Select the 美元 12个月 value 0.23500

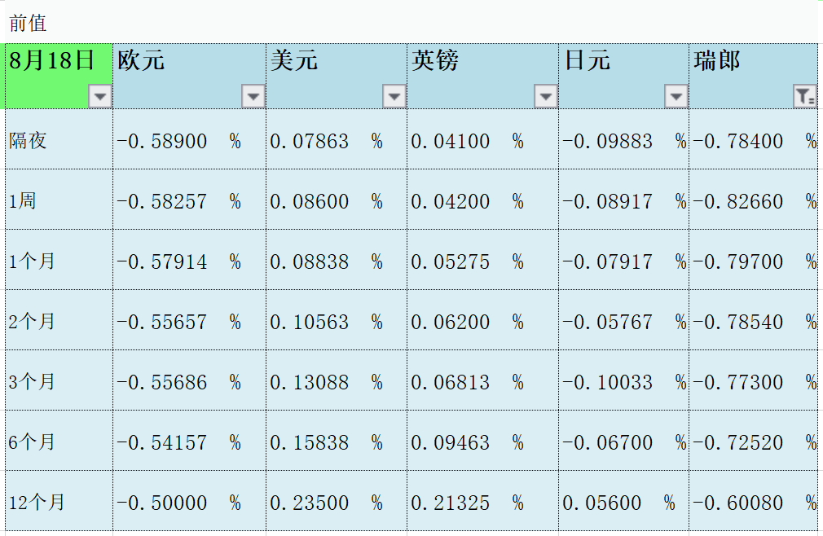point(310,503)
